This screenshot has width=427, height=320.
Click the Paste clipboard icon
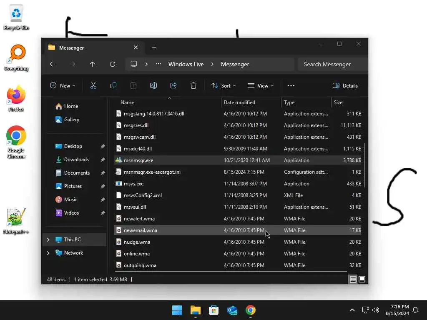(133, 85)
